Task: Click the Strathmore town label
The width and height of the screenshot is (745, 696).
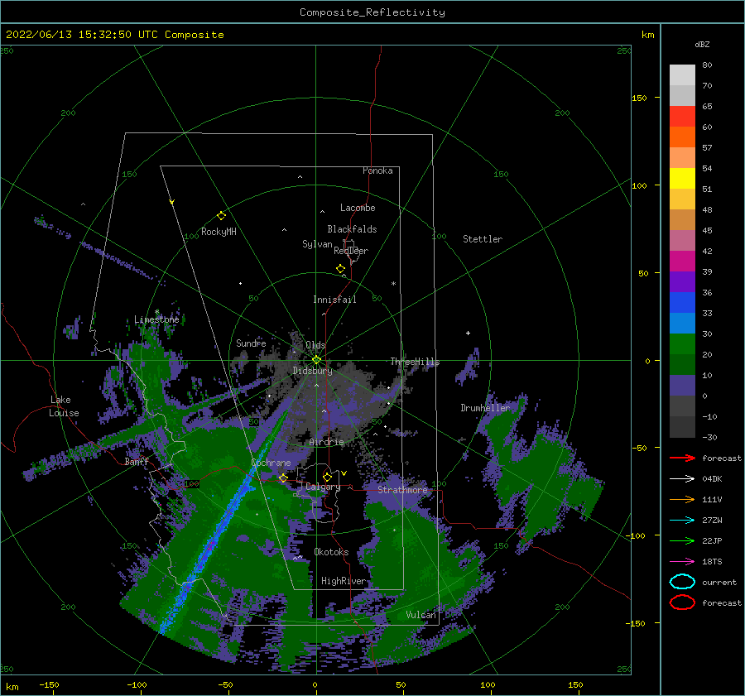Action: (x=402, y=490)
